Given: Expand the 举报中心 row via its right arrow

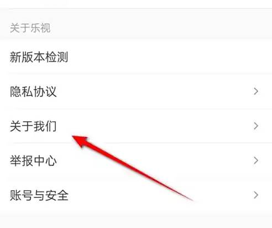Looking at the screenshot, I should click(256, 160).
